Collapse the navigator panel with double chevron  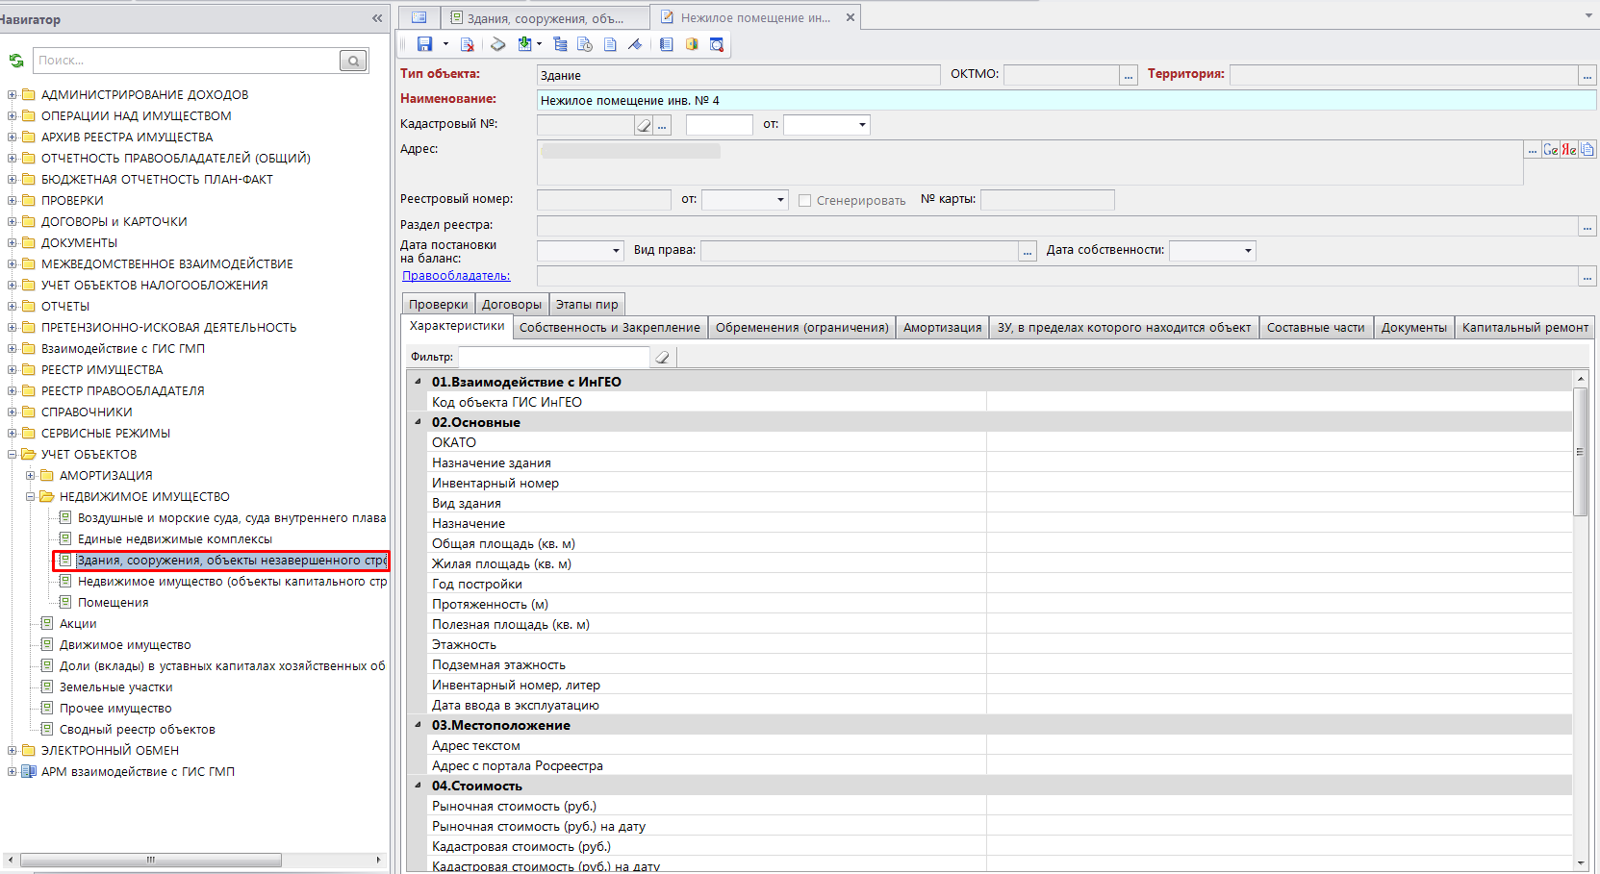click(377, 18)
